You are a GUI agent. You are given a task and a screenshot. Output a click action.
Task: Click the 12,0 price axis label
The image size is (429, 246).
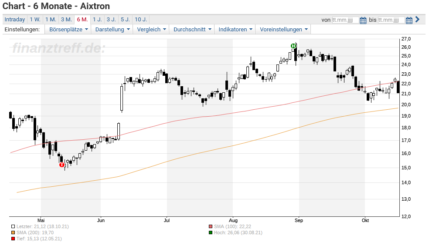[x=406, y=216]
